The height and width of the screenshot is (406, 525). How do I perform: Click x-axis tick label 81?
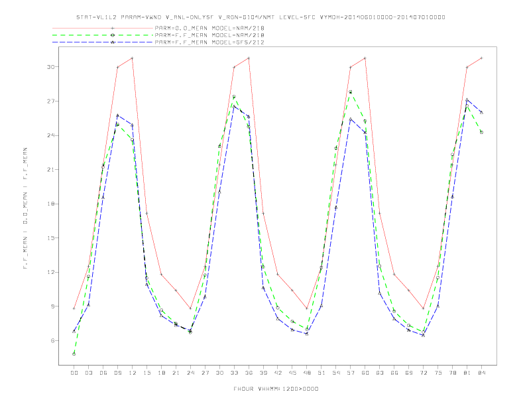tap(467, 373)
